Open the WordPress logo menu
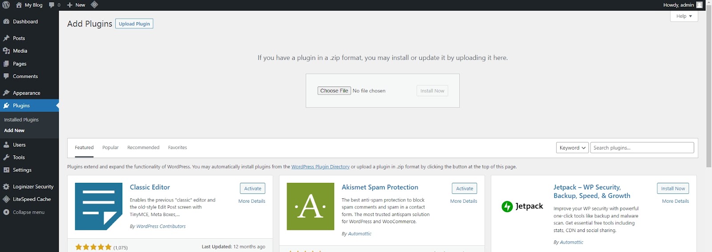 (x=6, y=5)
